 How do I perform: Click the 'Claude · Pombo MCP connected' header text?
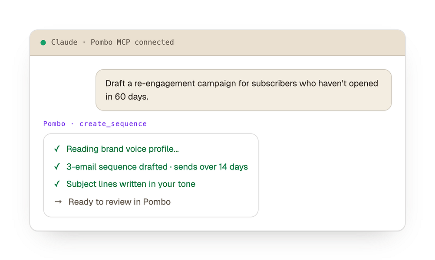pos(112,42)
